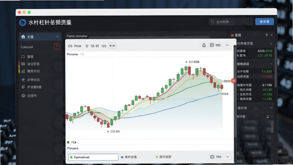This screenshot has width=293, height=165.
Task: Collapse the home sidebar section chevron
Action: point(58,37)
